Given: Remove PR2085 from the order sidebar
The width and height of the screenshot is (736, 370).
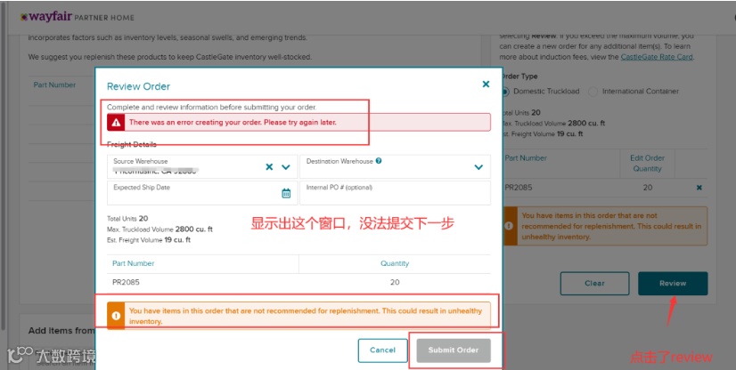Looking at the screenshot, I should click(699, 188).
